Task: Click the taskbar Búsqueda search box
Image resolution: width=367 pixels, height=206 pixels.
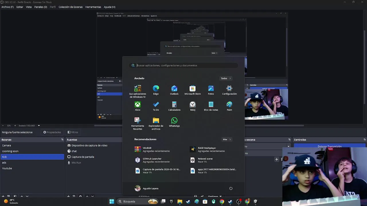Action: click(x=138, y=201)
